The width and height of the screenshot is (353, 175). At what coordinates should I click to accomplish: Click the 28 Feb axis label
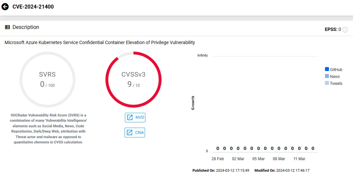coord(218,159)
